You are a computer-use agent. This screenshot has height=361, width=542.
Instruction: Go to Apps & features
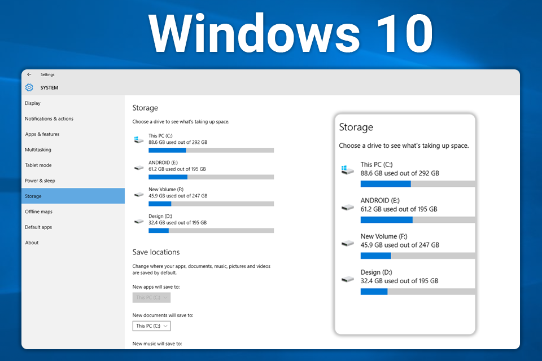coord(73,134)
